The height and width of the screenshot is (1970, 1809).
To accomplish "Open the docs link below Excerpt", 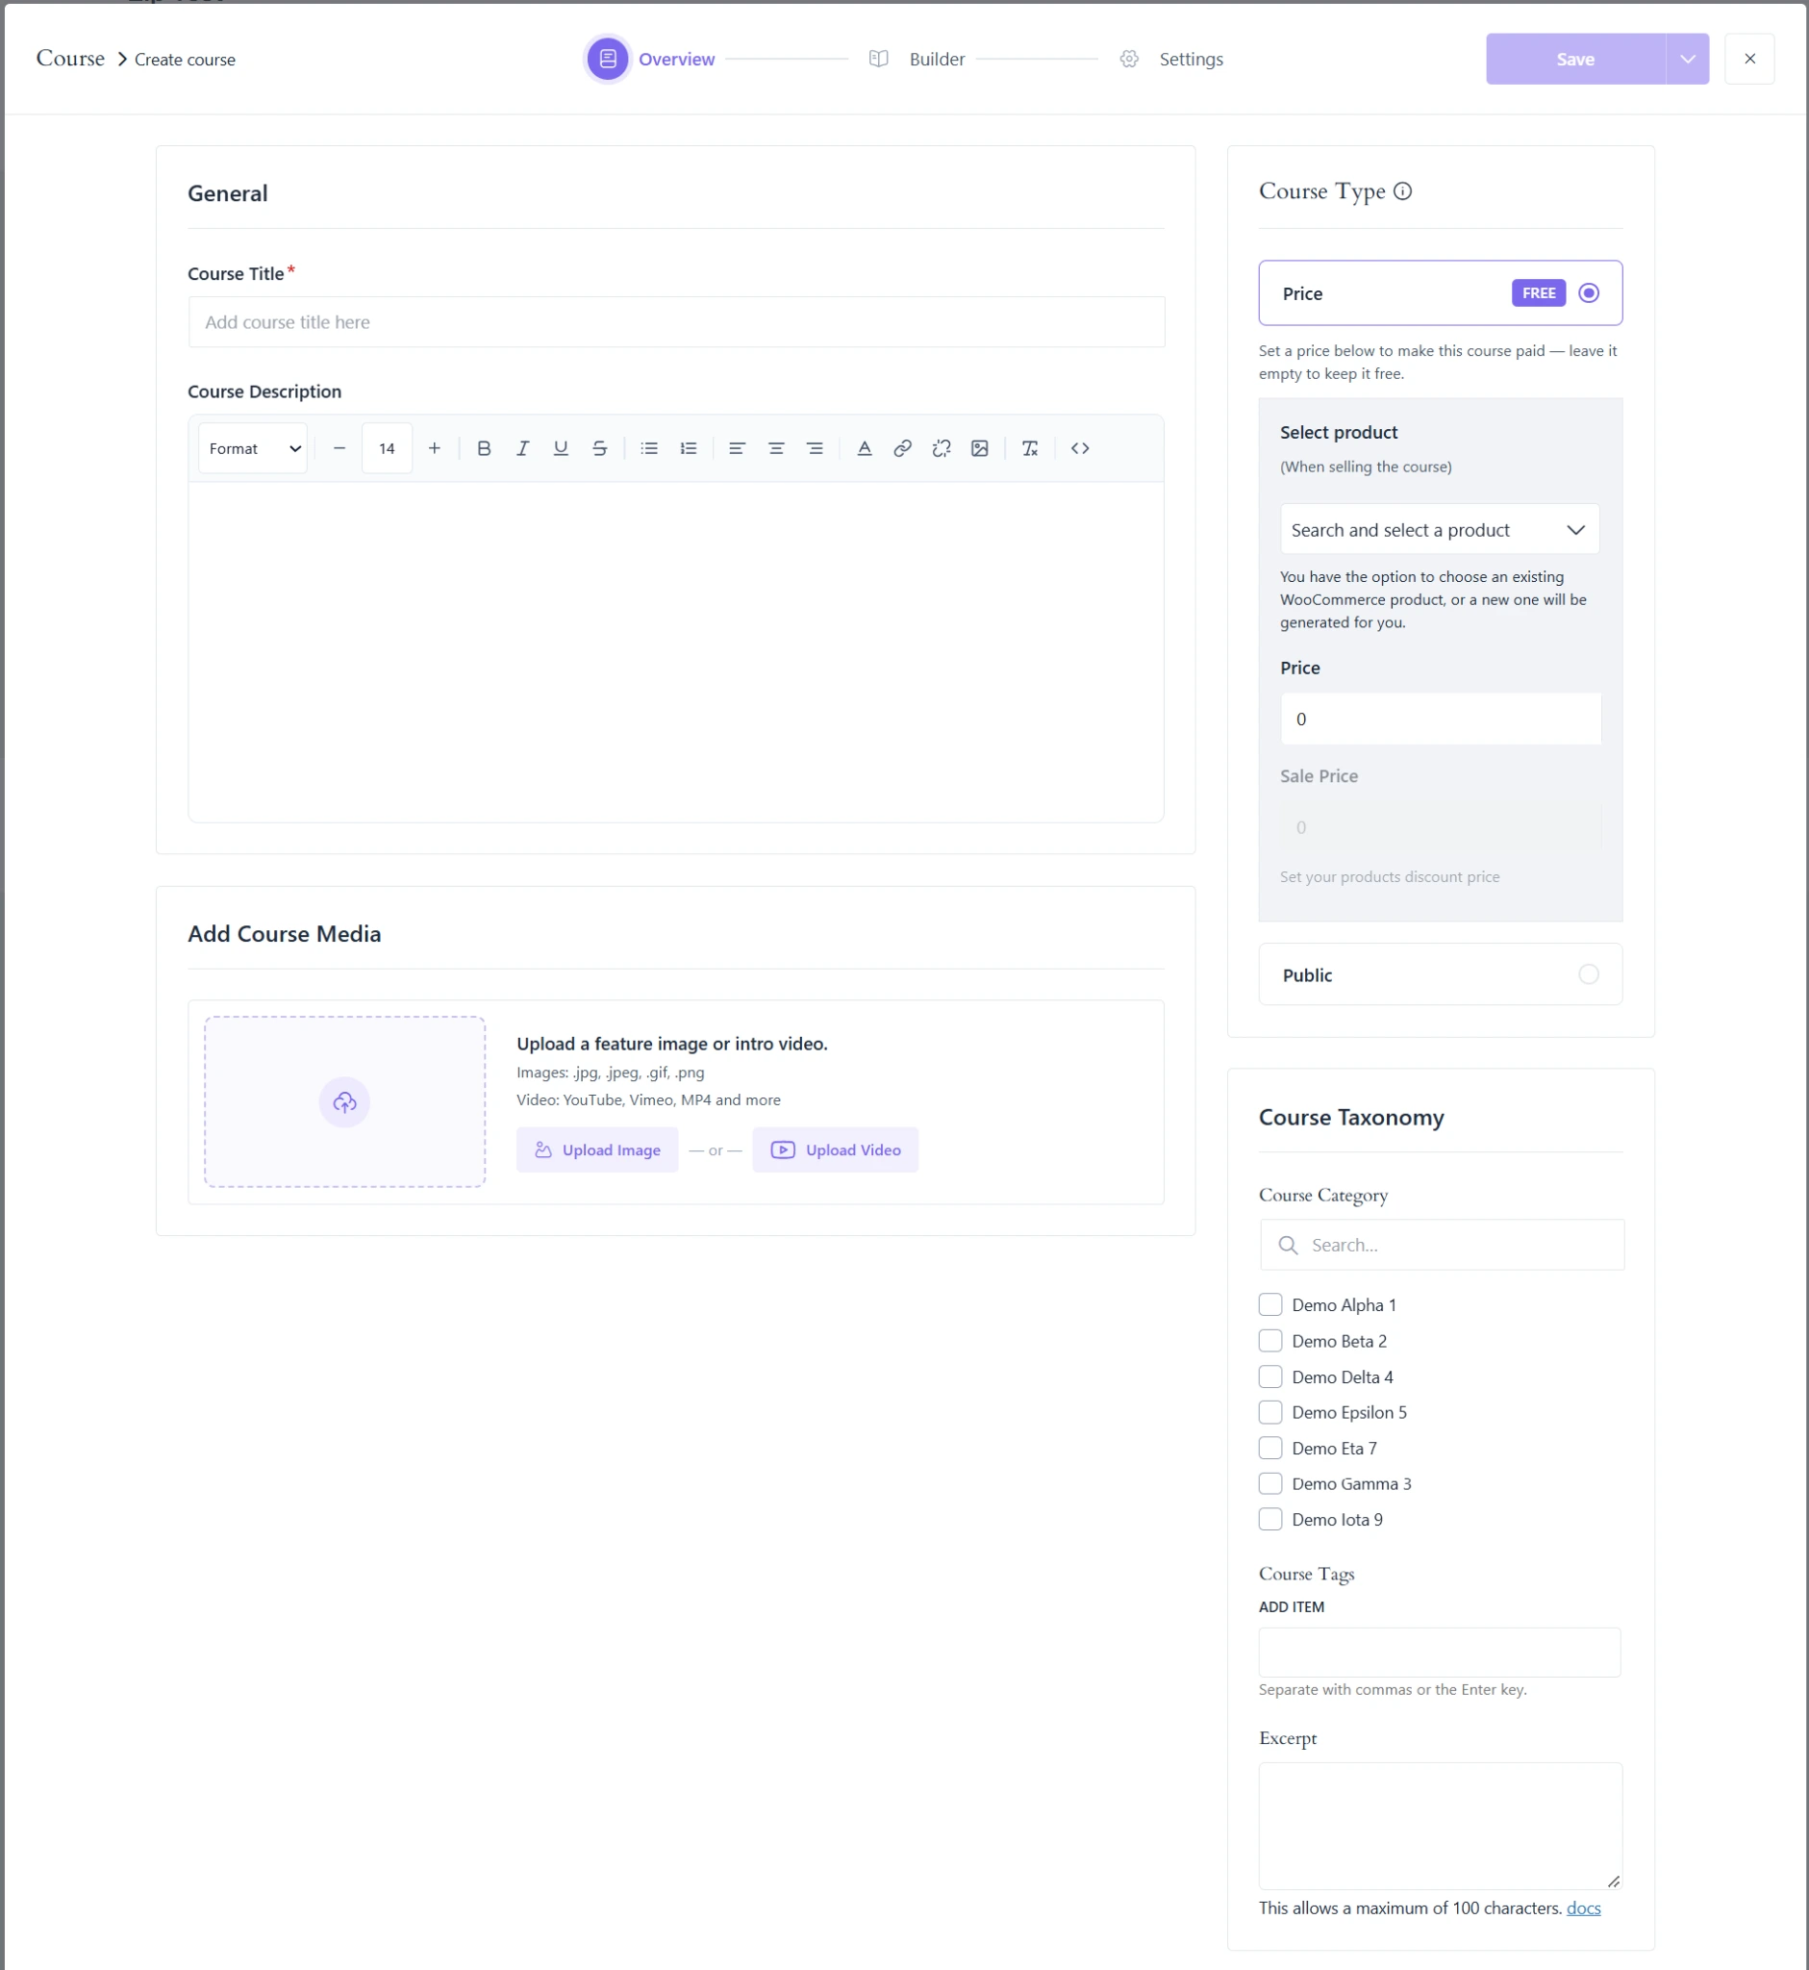I will tap(1583, 1908).
